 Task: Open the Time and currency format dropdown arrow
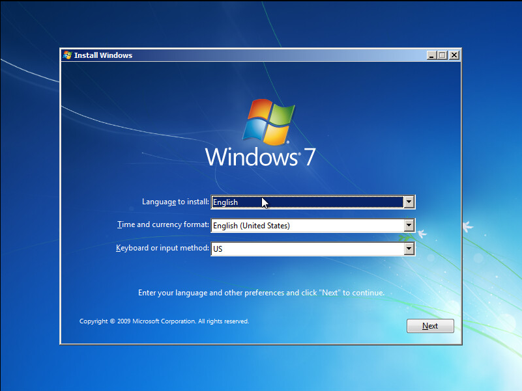409,226
